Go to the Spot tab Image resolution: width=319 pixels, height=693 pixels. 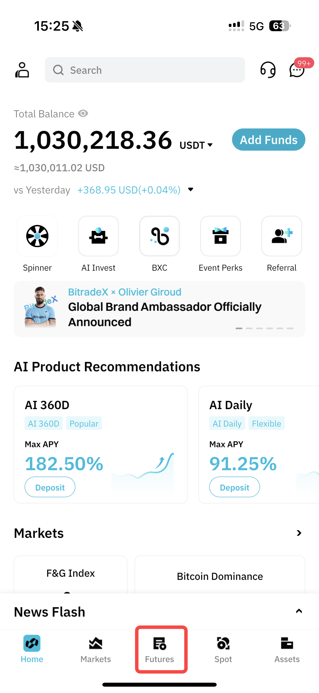click(x=223, y=649)
